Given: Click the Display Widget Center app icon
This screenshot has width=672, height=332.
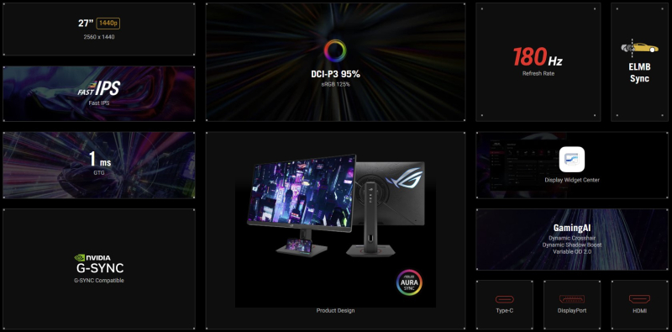Looking at the screenshot, I should click(x=572, y=159).
